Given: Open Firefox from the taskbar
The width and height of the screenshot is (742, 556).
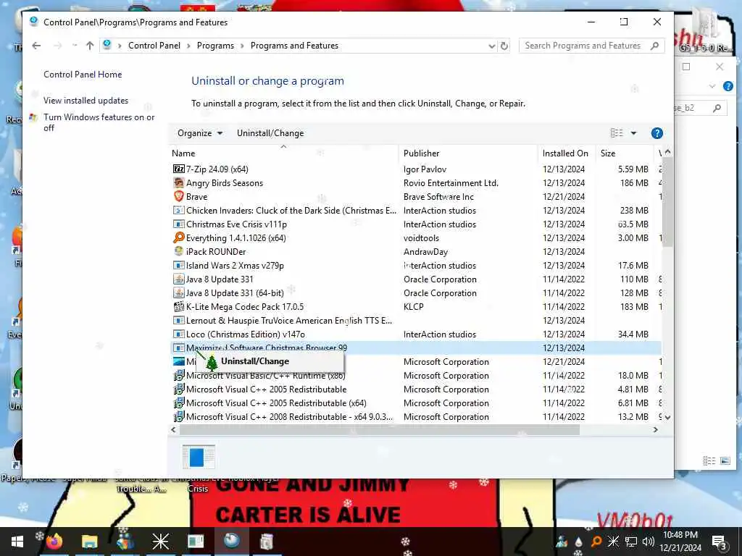Looking at the screenshot, I should pos(54,542).
